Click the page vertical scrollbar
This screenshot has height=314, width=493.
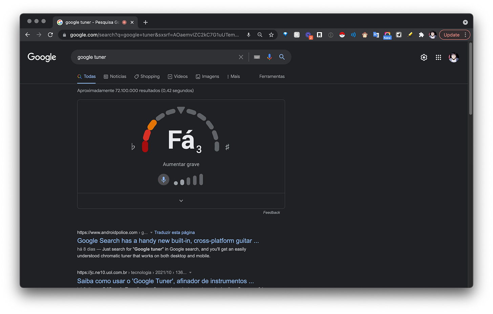[x=471, y=79]
